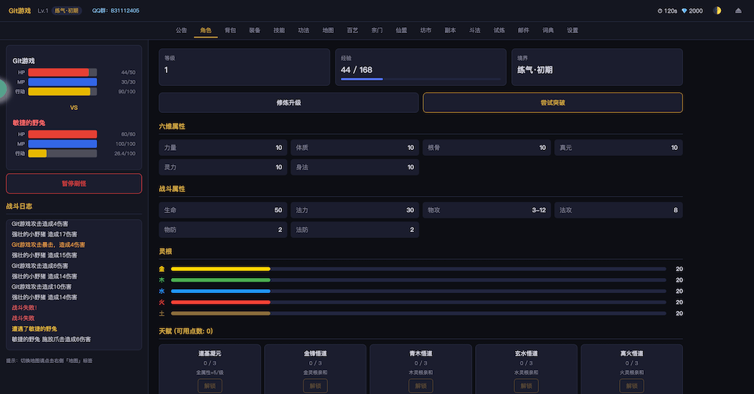Unlock the 离火悟道 talent

pyautogui.click(x=632, y=385)
